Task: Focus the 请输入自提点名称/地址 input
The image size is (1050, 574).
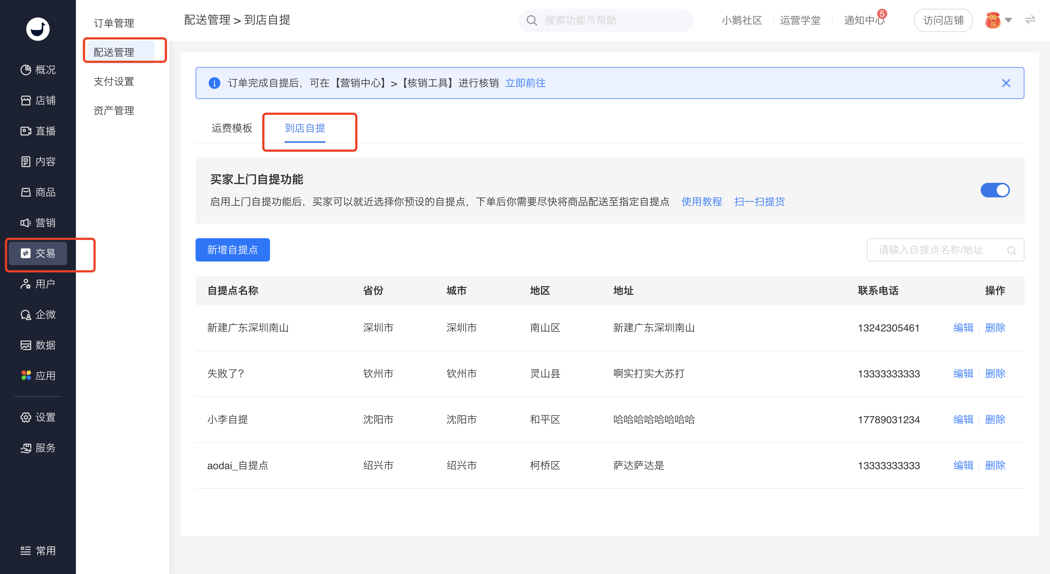Action: point(945,250)
